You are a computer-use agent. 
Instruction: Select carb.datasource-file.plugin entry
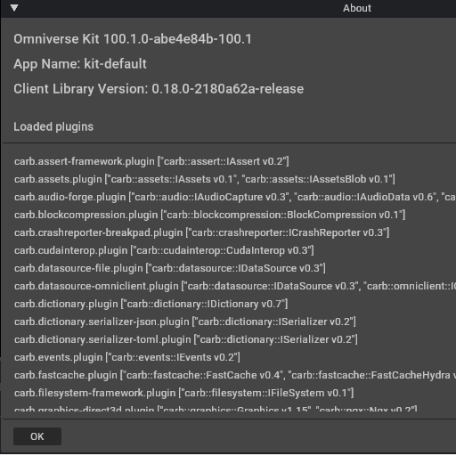170,268
